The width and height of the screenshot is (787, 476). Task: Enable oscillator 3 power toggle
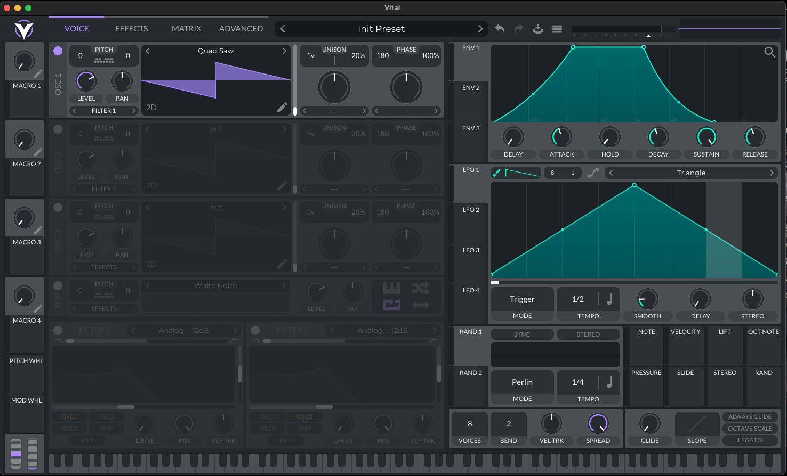(x=58, y=207)
